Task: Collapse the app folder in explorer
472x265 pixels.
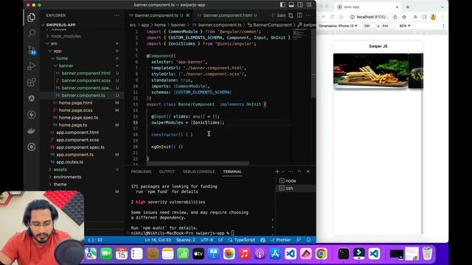Action: [81, 51]
